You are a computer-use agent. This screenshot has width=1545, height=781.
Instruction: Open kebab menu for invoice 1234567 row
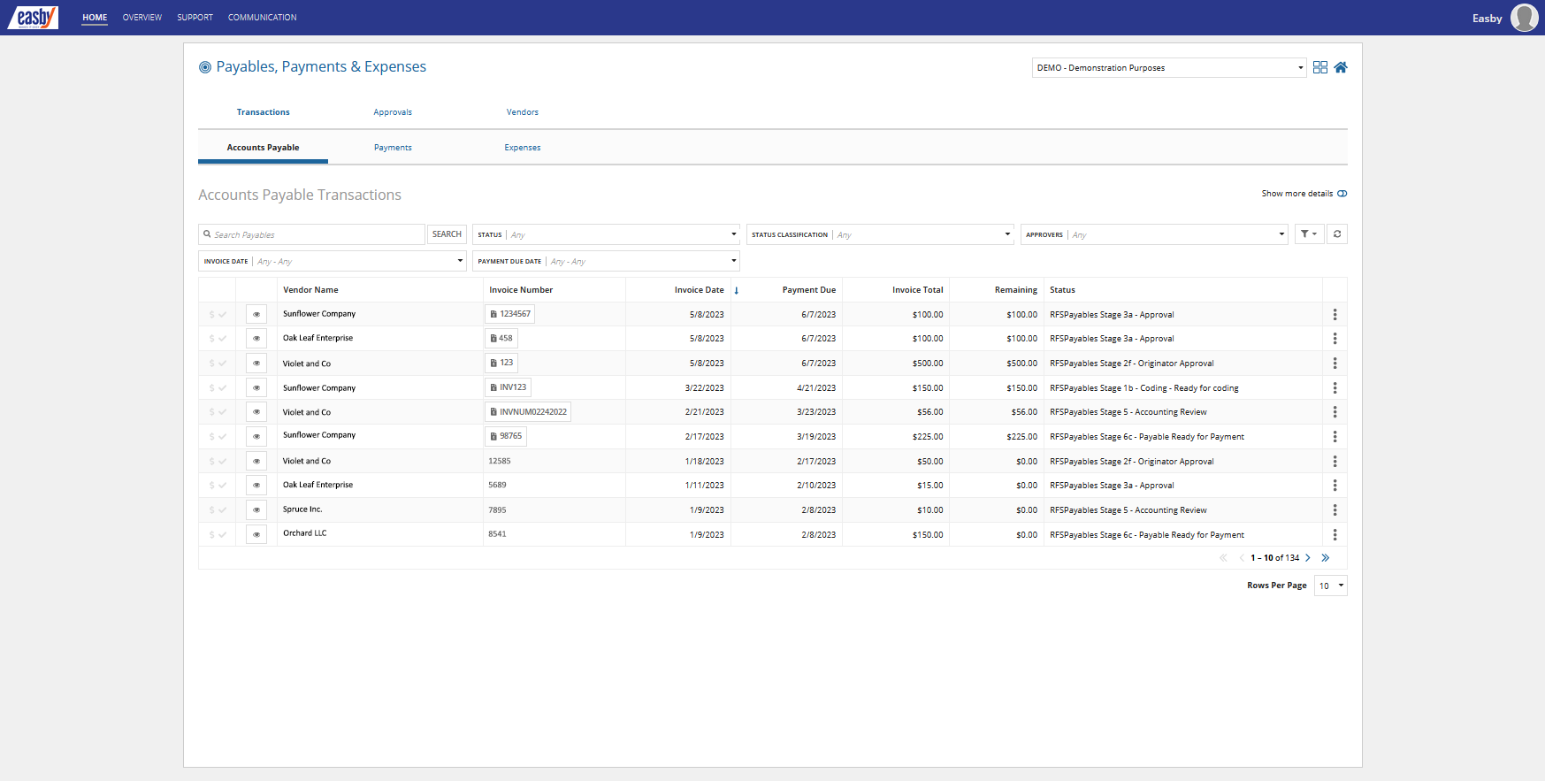pos(1335,315)
